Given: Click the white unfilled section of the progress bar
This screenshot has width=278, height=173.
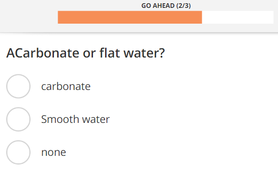Looking at the screenshot, I should (x=238, y=17).
